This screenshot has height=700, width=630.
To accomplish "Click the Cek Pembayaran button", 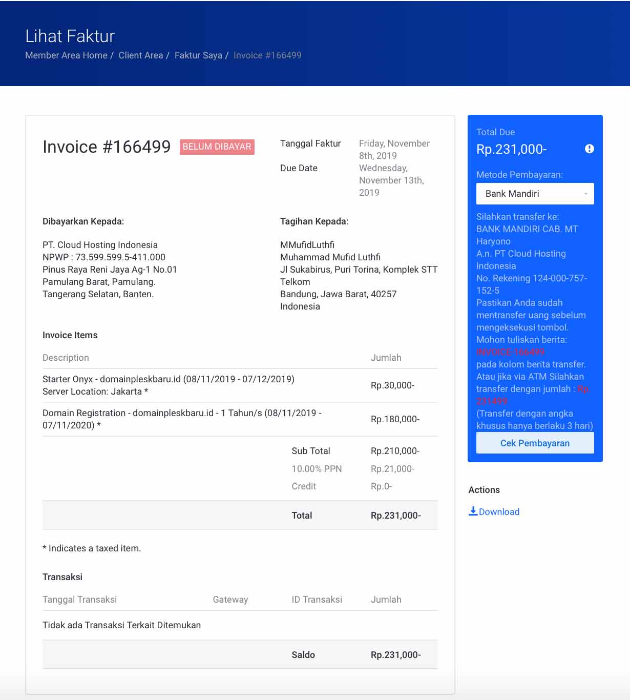I will pyautogui.click(x=535, y=443).
